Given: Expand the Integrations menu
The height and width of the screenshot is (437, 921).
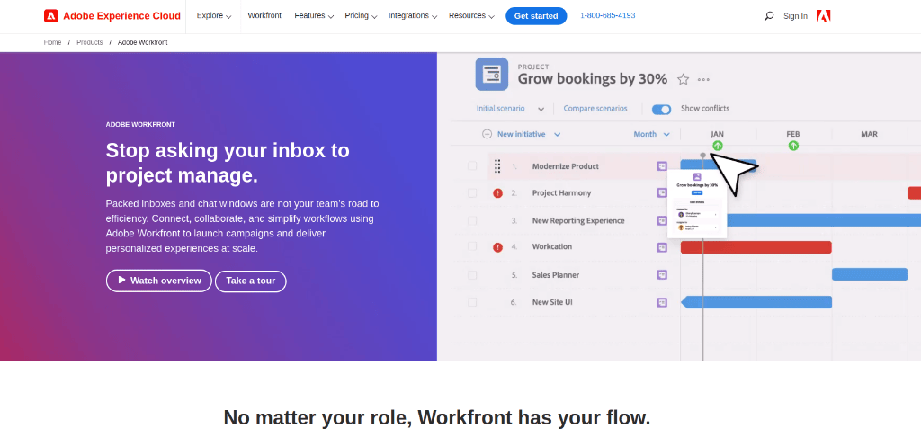Looking at the screenshot, I should (x=412, y=16).
